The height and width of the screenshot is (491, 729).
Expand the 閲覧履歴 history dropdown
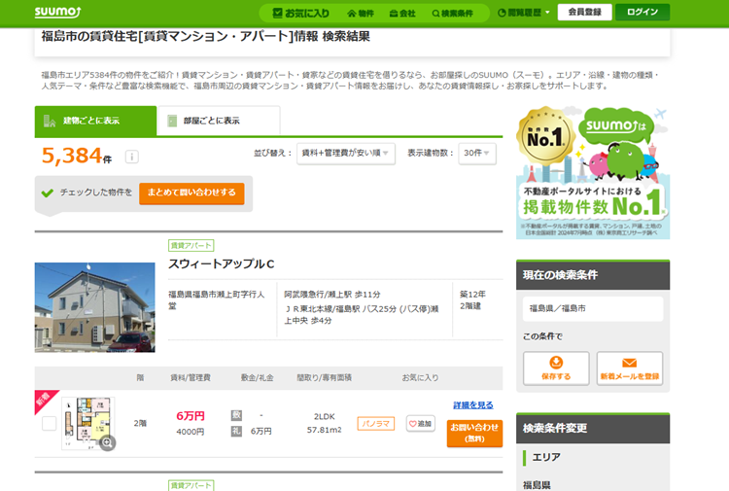pyautogui.click(x=524, y=14)
